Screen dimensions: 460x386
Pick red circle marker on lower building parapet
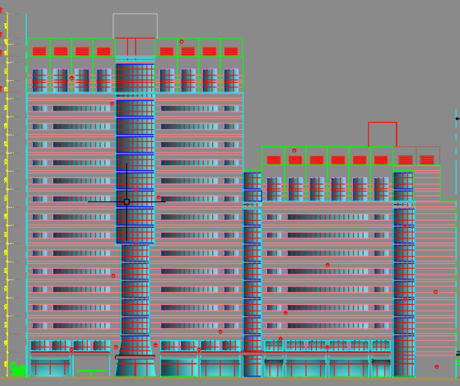click(294, 150)
